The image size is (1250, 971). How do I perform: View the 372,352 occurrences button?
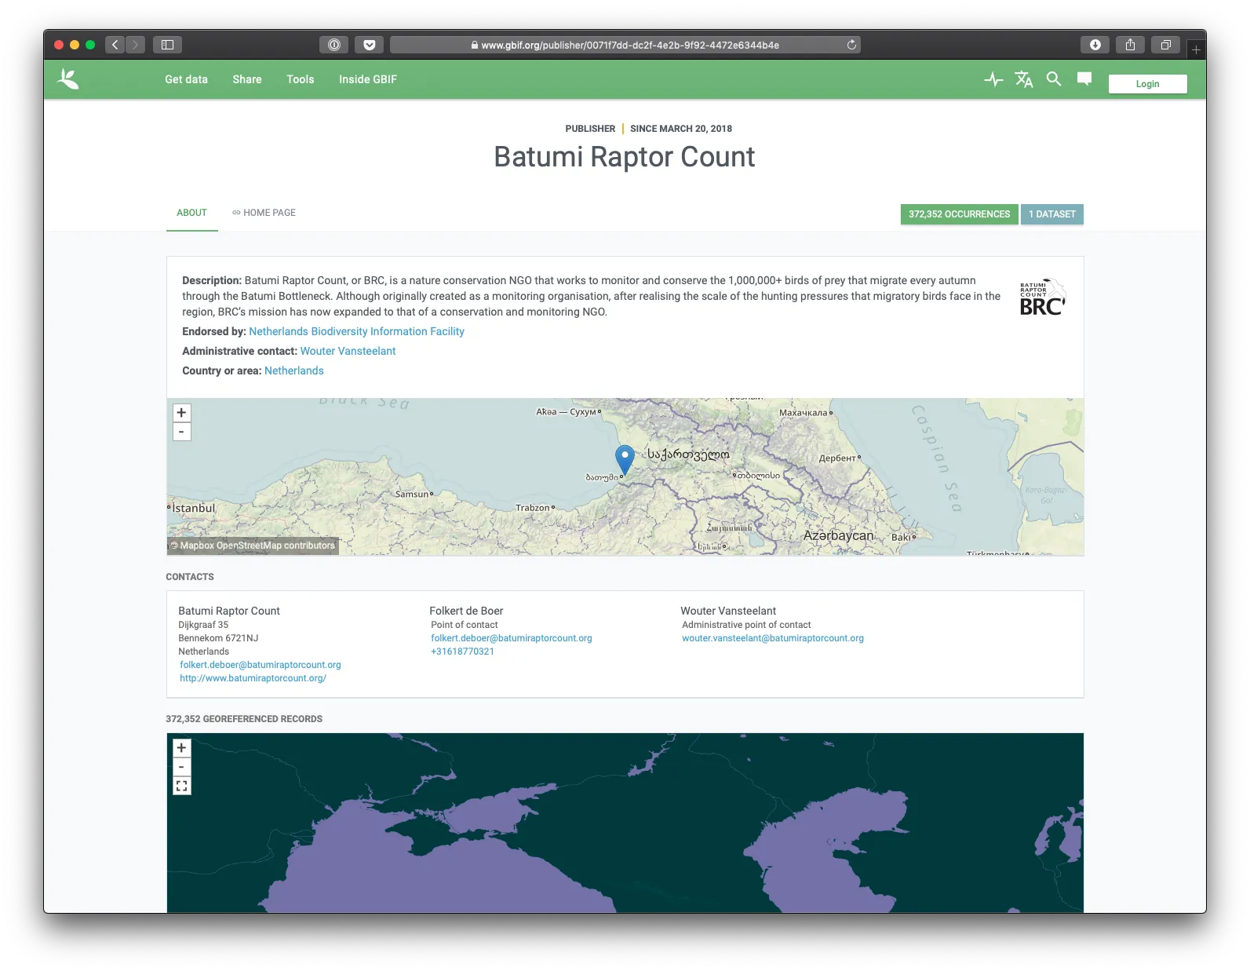click(x=959, y=214)
